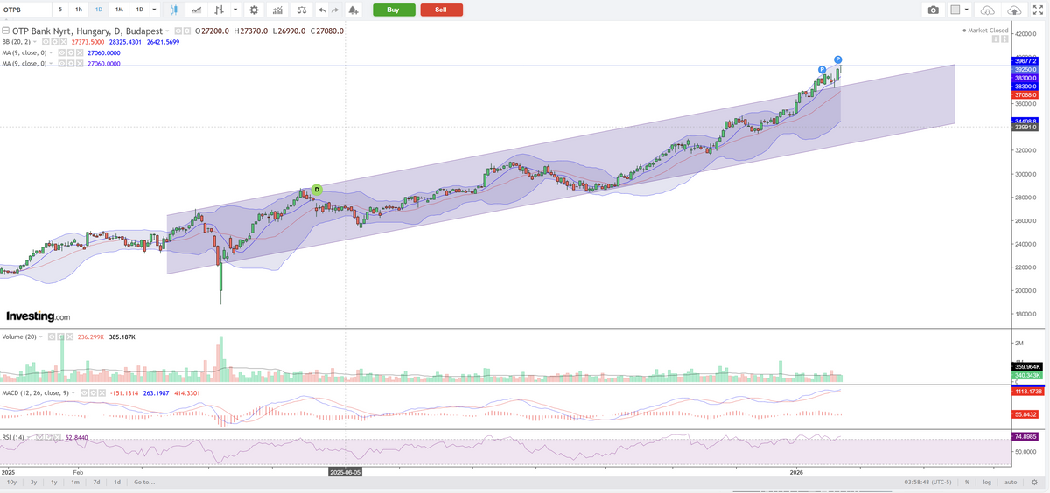Take a chart snapshot with camera icon

click(x=934, y=10)
